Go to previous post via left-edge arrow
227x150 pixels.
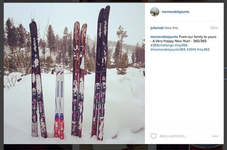click(x=0, y=73)
